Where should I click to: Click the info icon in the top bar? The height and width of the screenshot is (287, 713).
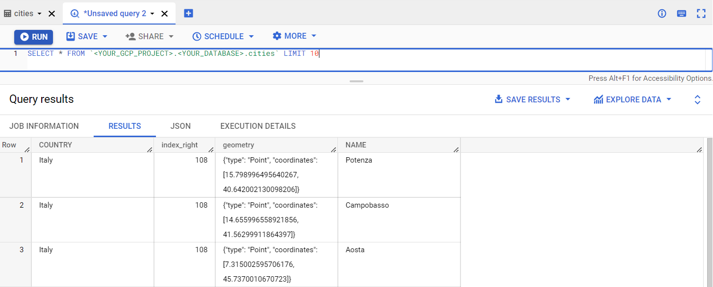(662, 13)
